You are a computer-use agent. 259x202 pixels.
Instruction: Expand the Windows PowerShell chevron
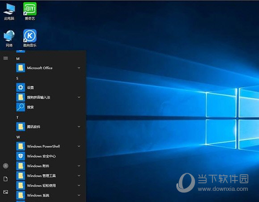[x=79, y=146]
